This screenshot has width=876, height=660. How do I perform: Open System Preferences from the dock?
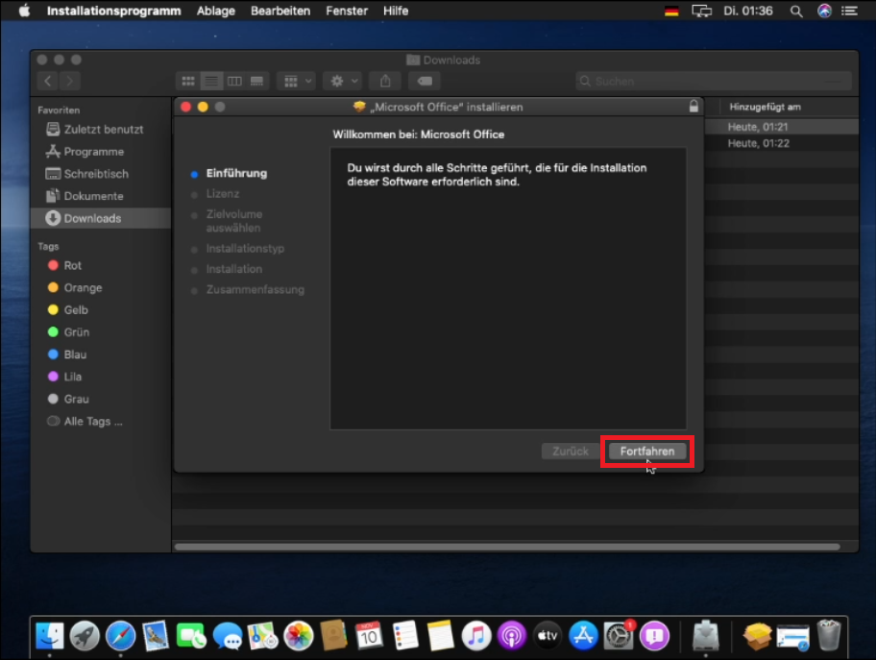619,635
